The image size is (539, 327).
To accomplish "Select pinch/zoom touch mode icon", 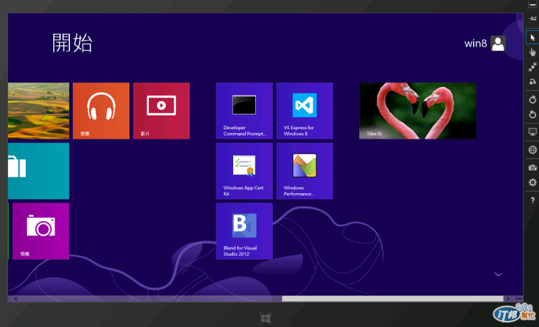I will (x=532, y=67).
